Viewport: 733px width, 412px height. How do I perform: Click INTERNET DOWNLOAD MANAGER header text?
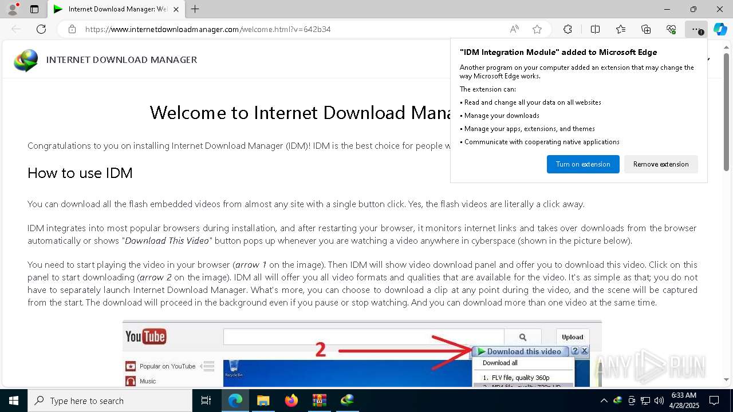click(x=121, y=60)
